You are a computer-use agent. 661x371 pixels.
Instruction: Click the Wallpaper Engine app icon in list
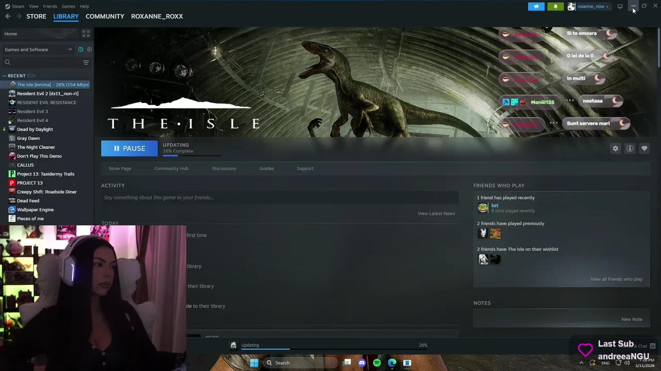pos(12,210)
